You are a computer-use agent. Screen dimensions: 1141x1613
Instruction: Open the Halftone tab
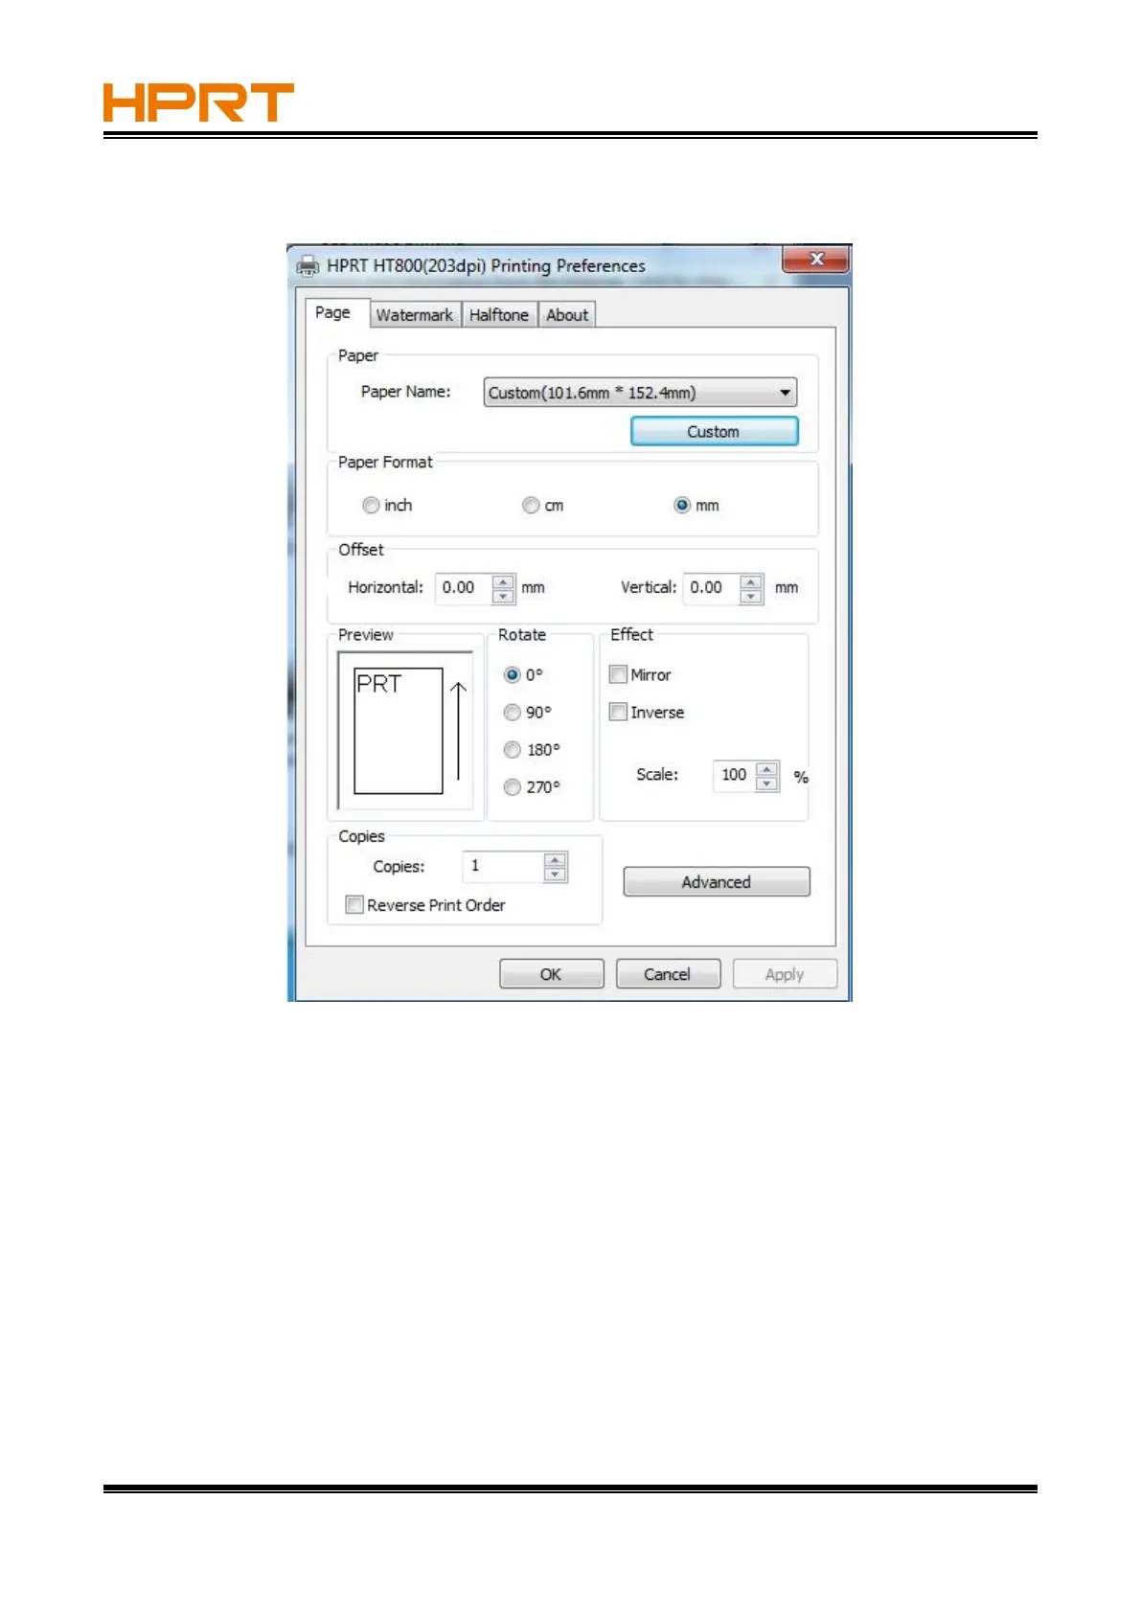[499, 315]
